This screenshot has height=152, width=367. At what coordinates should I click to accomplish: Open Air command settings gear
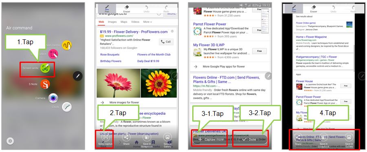(10, 141)
